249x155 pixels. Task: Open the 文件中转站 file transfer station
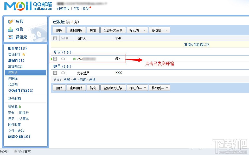16,131
